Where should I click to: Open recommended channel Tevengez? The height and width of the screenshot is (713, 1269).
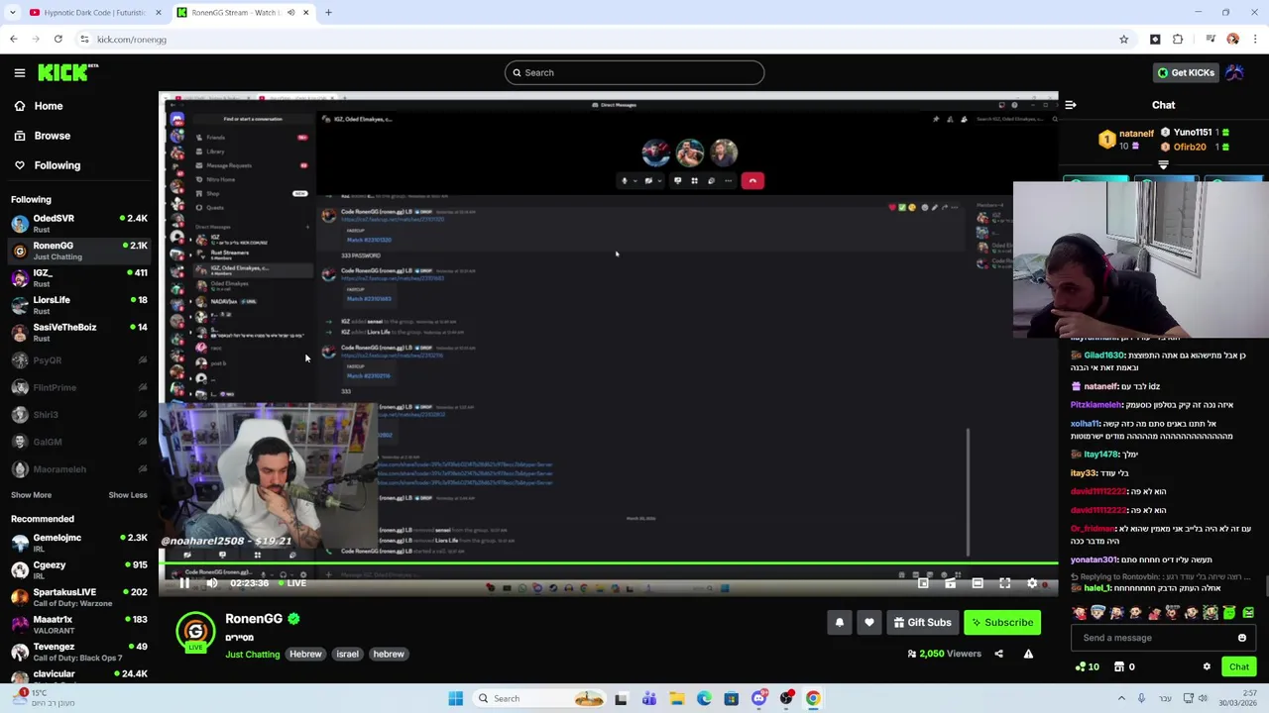(x=79, y=651)
